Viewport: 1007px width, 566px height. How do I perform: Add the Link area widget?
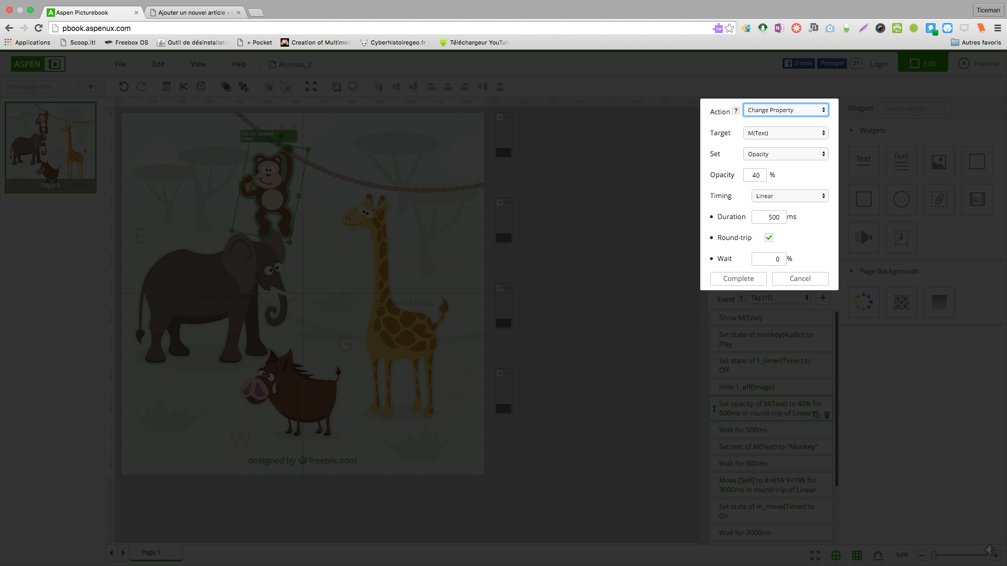939,199
